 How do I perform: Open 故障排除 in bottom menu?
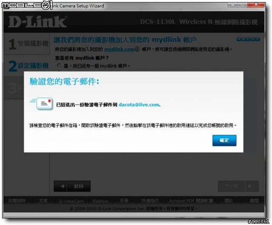(17, 201)
